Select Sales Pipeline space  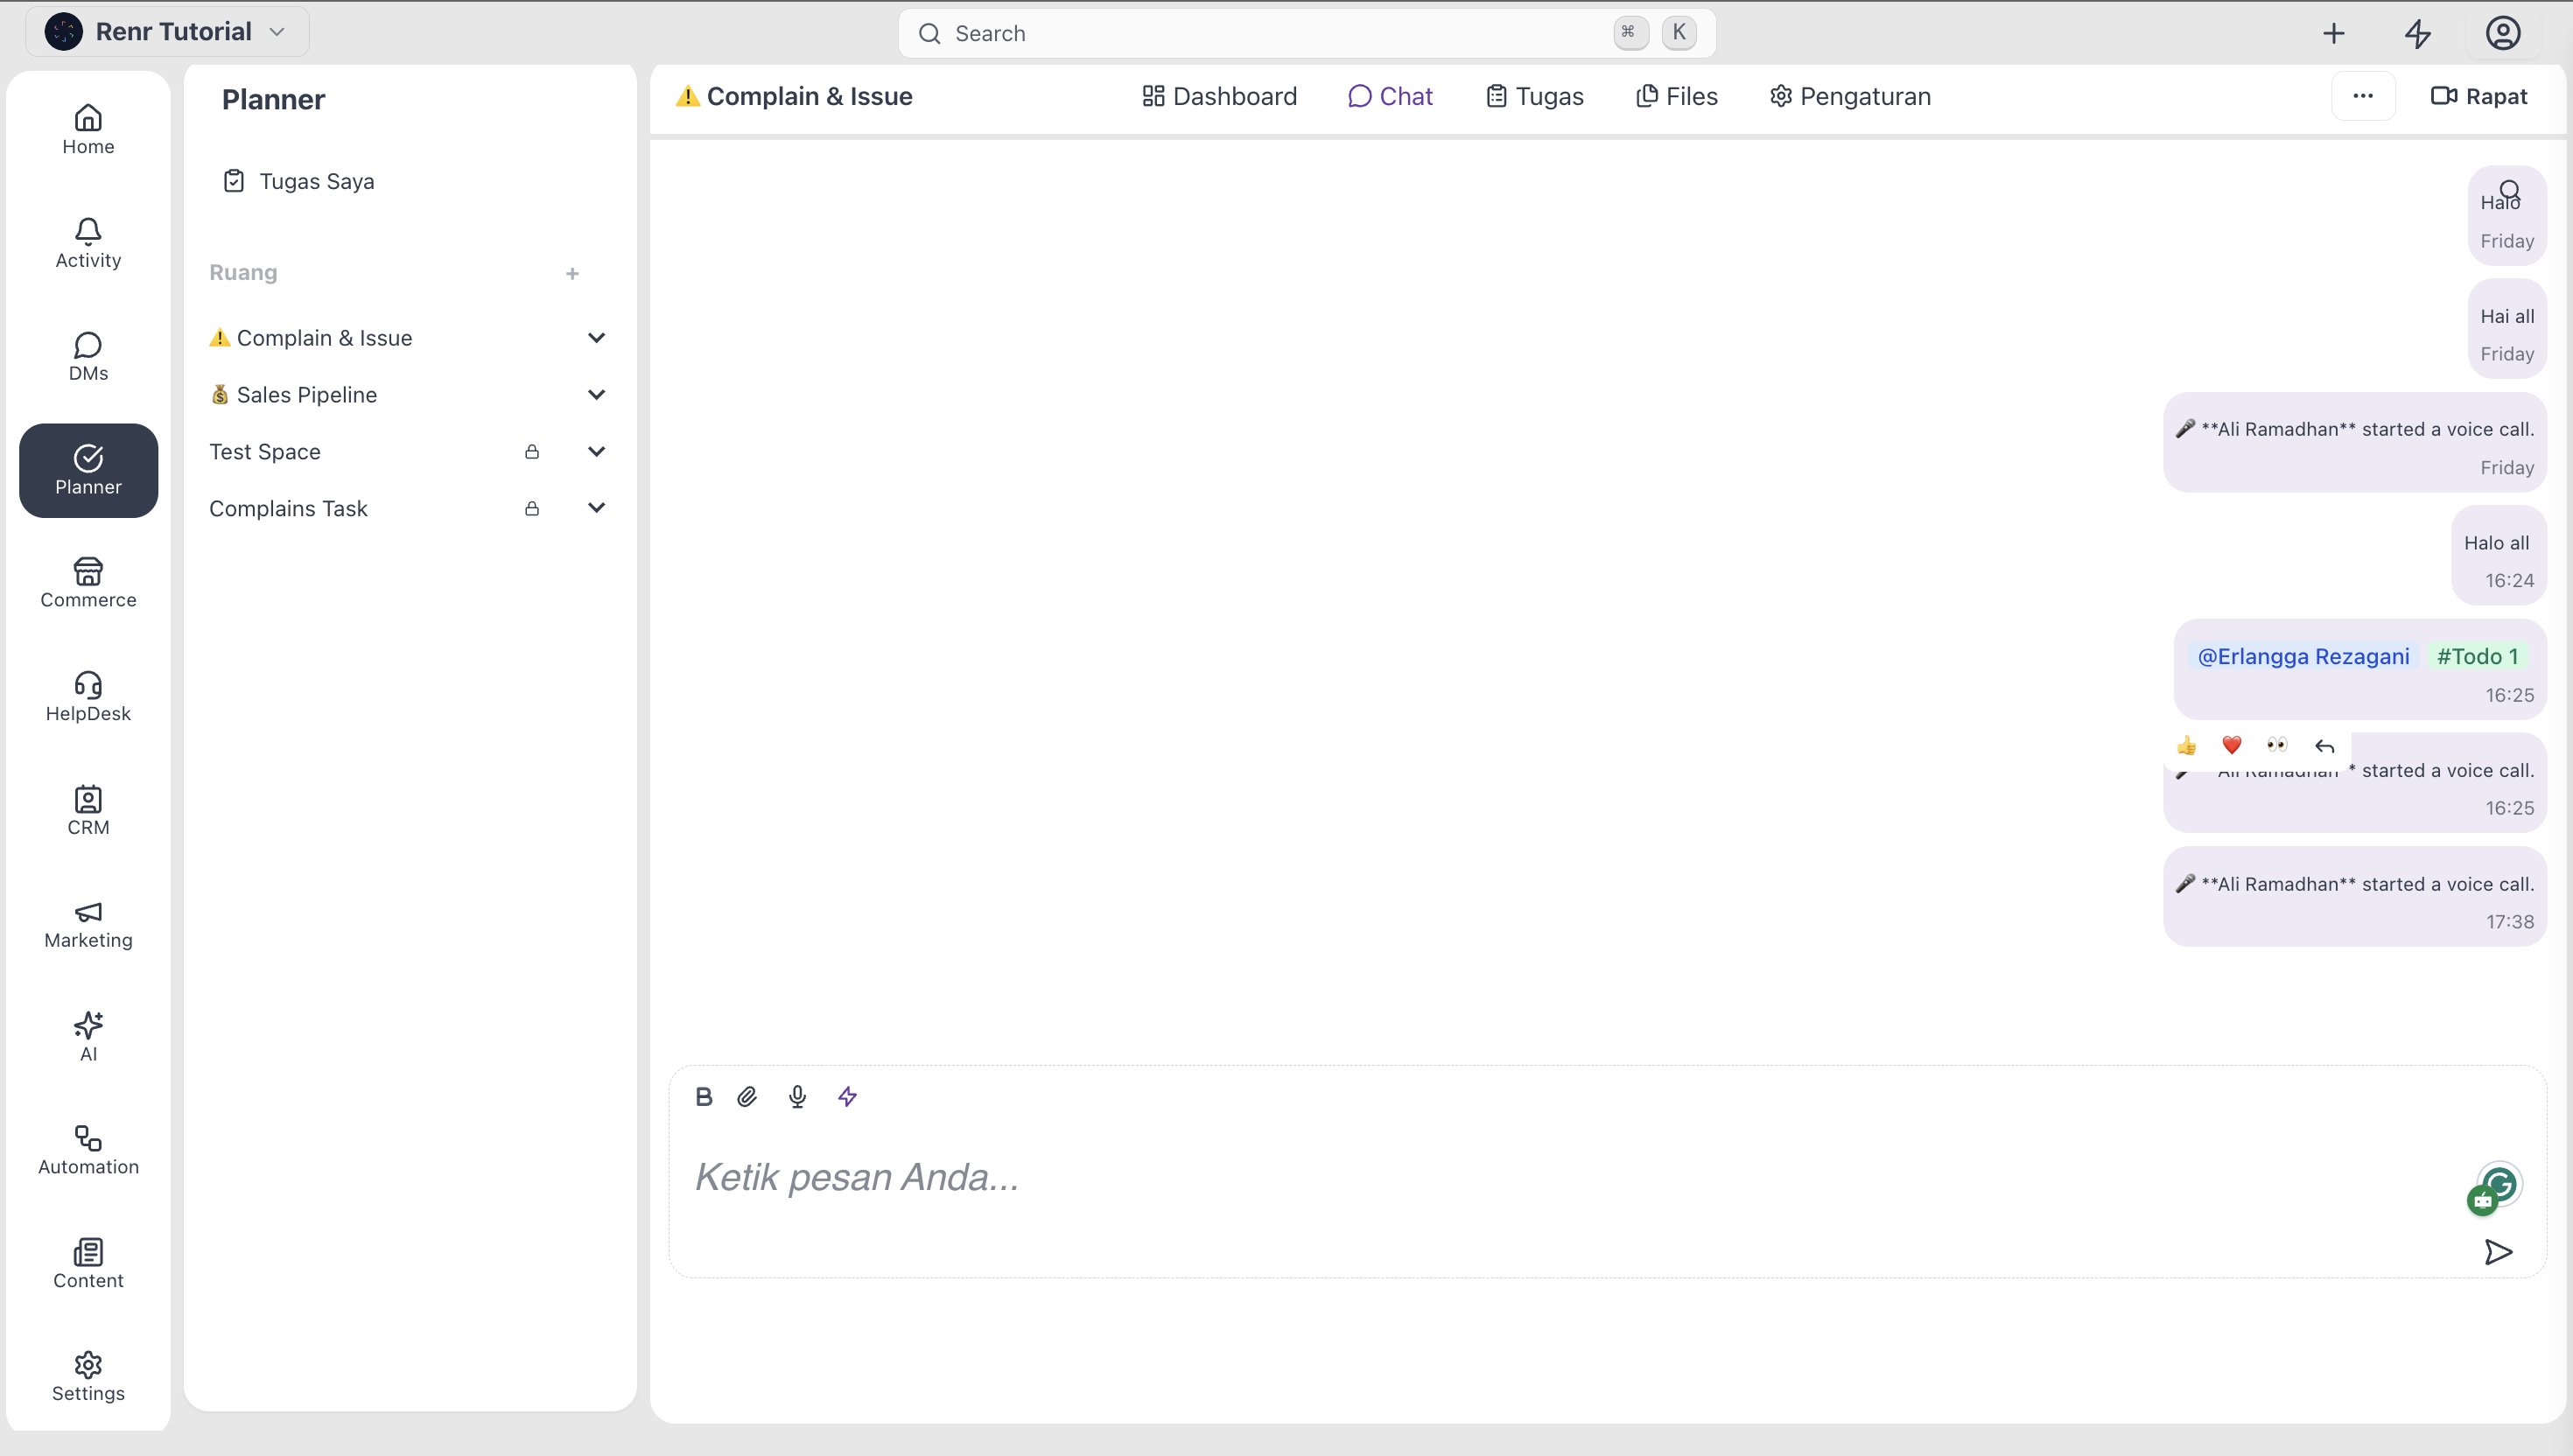point(293,395)
